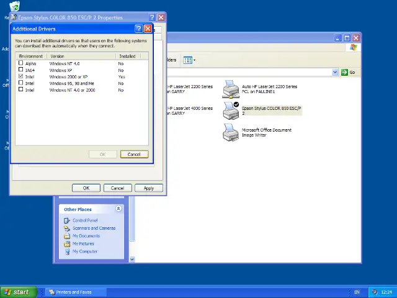
Task: Open My Documents link
Action: tap(86, 236)
